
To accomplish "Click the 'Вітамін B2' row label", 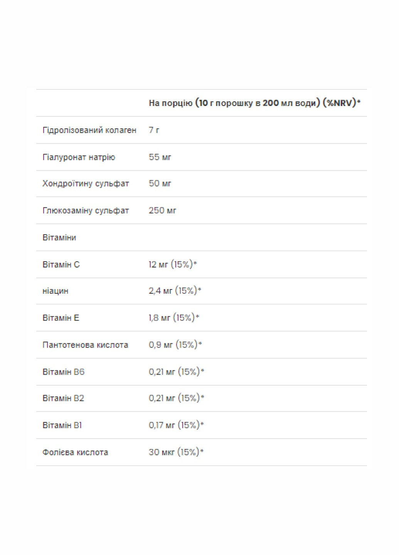I will coord(63,398).
